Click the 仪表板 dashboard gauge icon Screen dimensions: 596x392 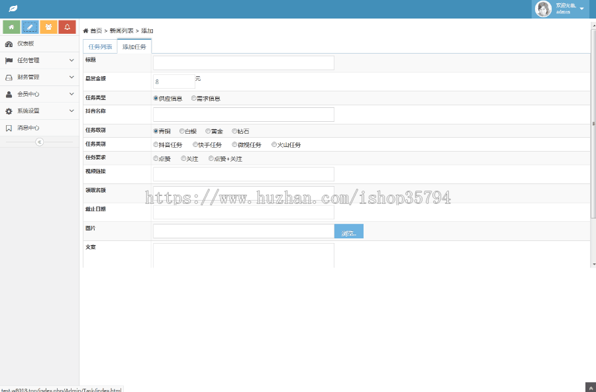point(9,44)
